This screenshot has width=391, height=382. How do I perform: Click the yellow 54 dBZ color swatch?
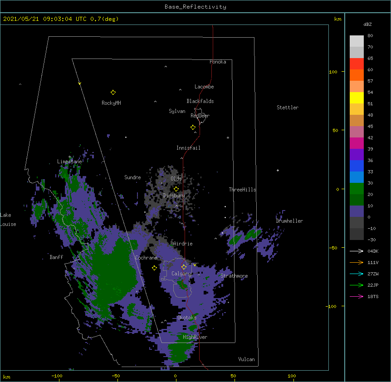357,98
